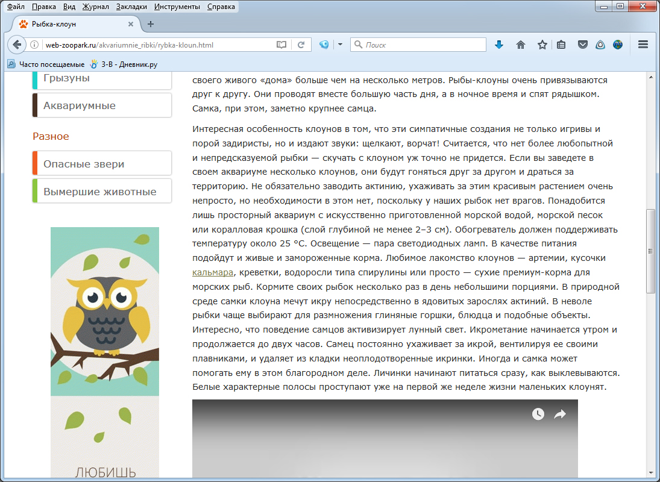Select the Аквариумные category button

coord(102,105)
